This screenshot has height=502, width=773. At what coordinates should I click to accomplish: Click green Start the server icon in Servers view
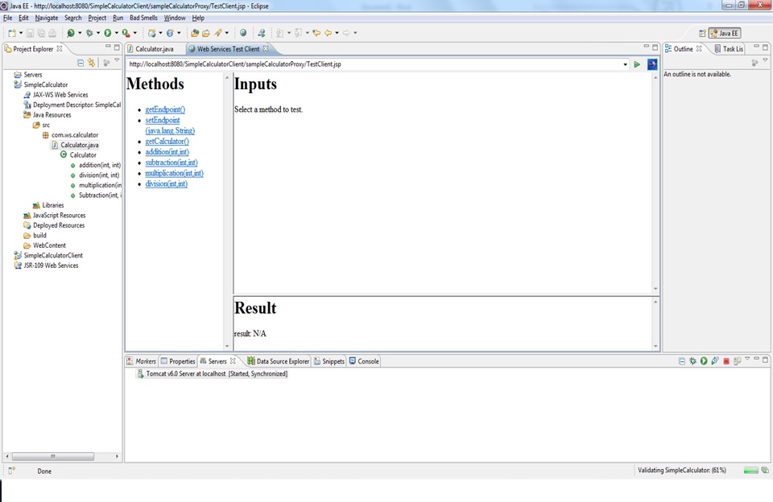pos(704,361)
